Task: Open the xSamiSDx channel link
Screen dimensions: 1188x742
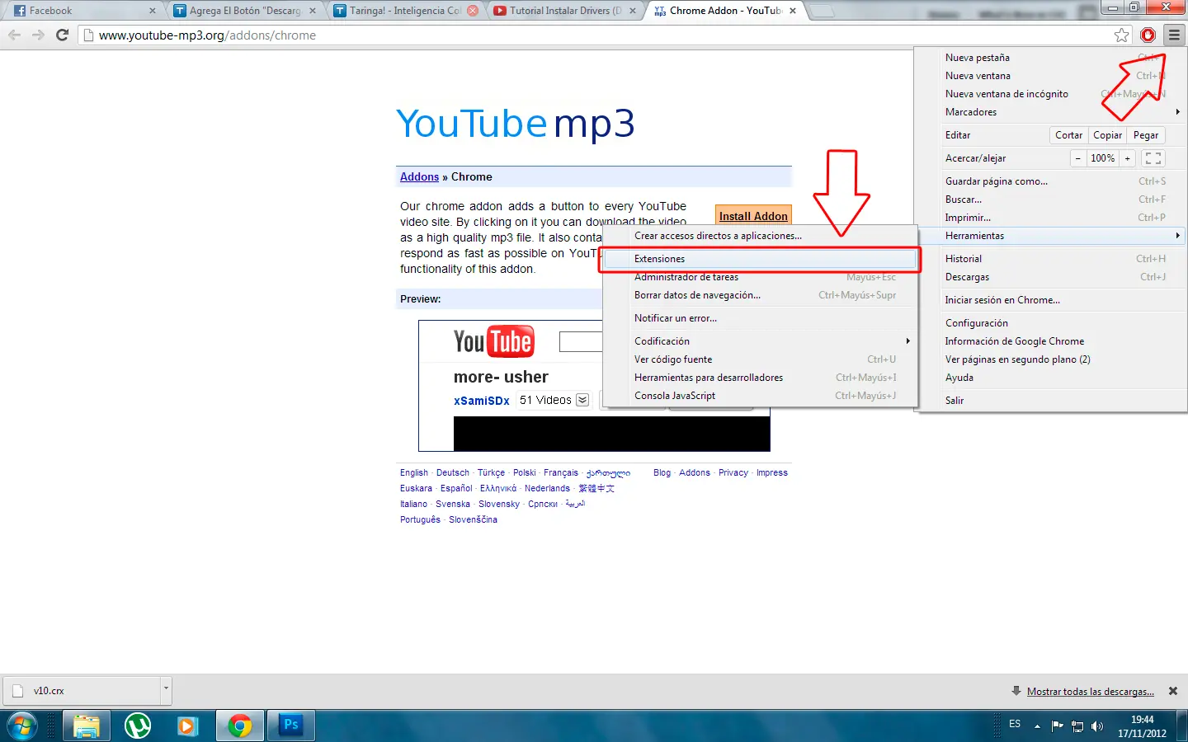Action: coord(482,401)
